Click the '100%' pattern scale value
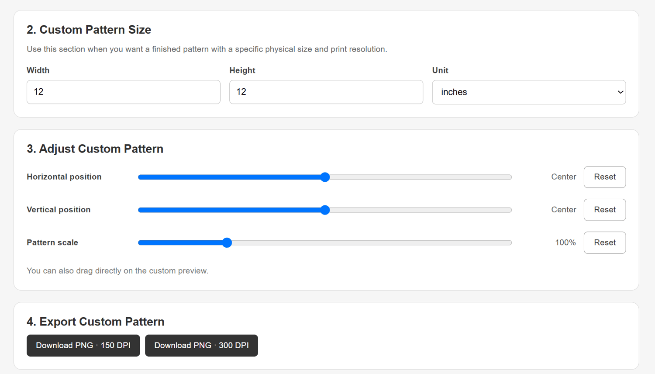 click(565, 242)
